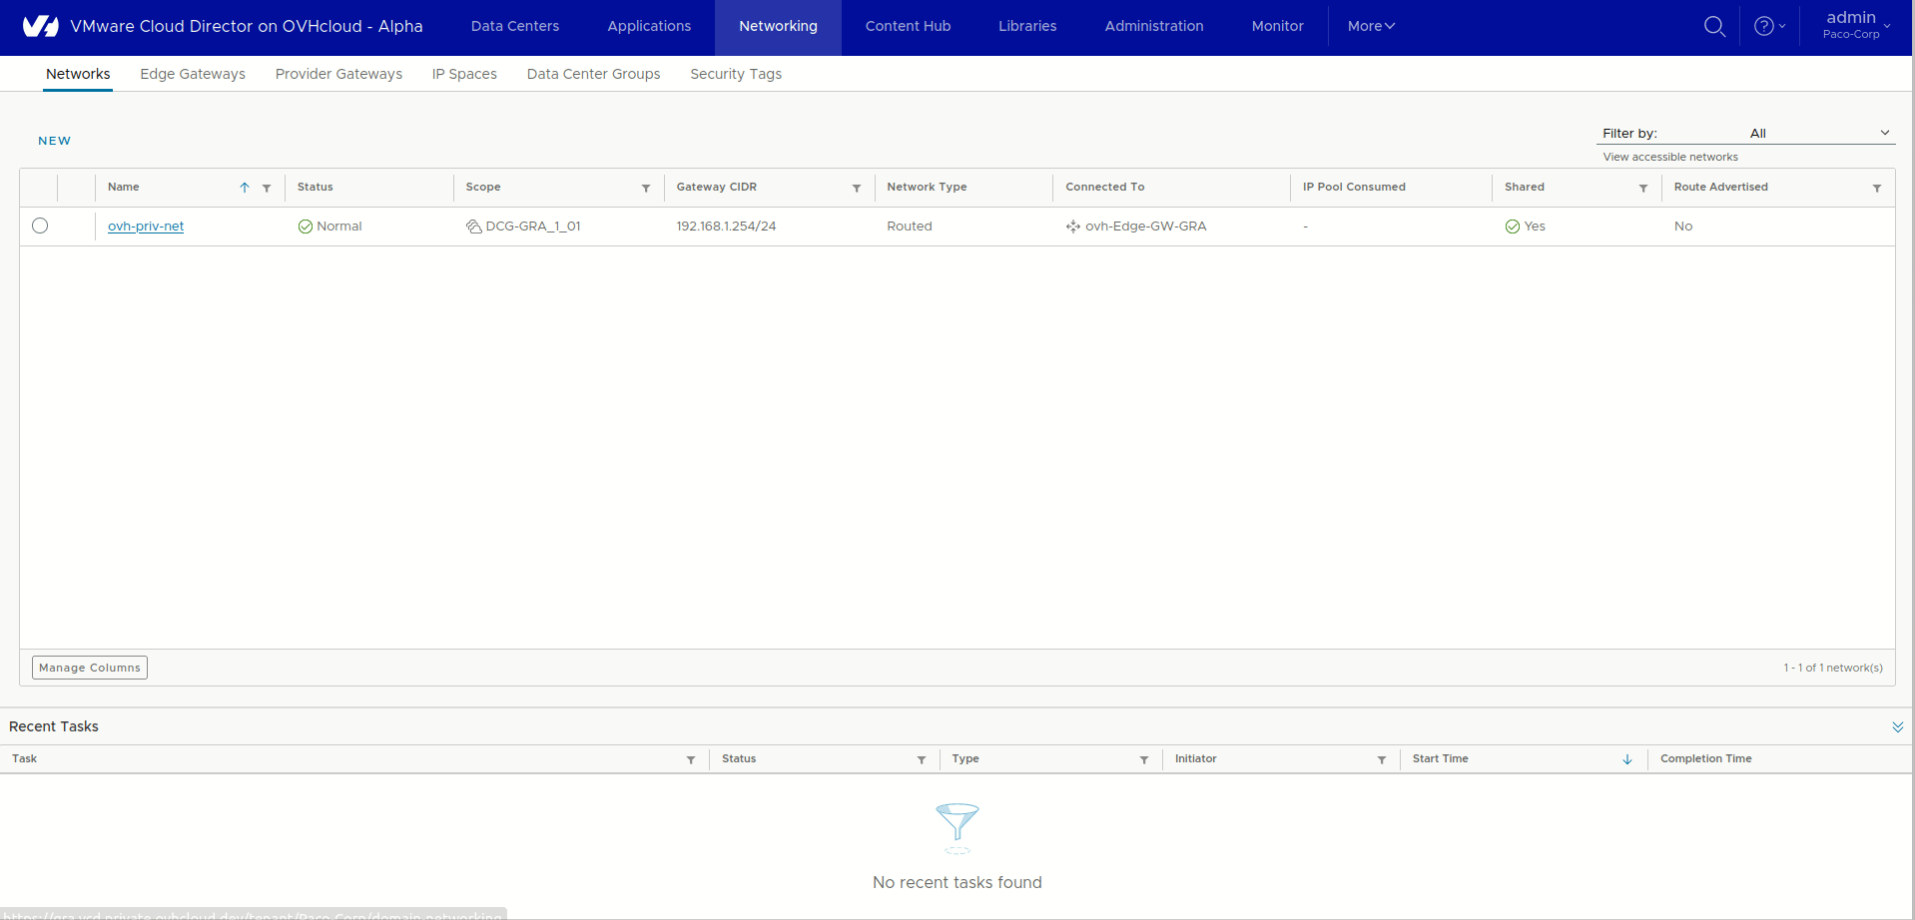Click the Task column filter icon

pyautogui.click(x=690, y=759)
